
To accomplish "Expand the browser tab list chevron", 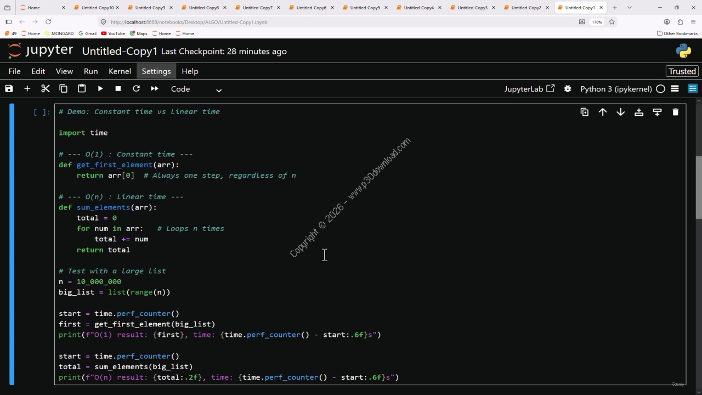I will click(629, 8).
